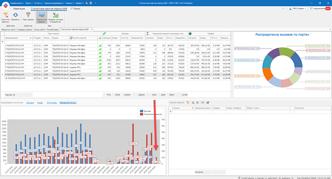
Task: Click 4-TELEOFIS donut chart label
Action: click(247, 49)
